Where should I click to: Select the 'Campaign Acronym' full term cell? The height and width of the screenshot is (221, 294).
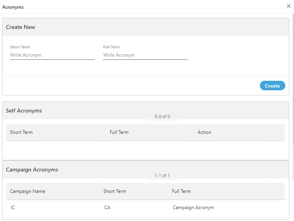[193, 208]
